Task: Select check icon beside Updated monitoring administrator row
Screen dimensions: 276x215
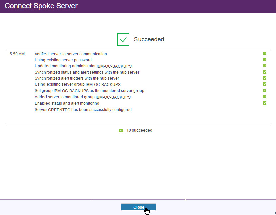Action: coord(265,66)
